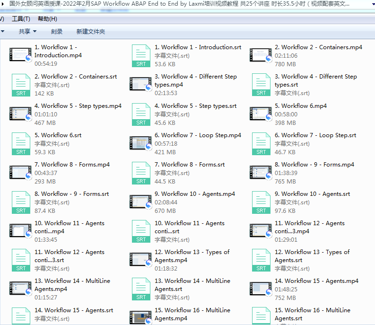The image size is (375, 325).
Task: Select video icon for 10. Workflow 11 - Agents conti...mp4
Action: point(20,230)
